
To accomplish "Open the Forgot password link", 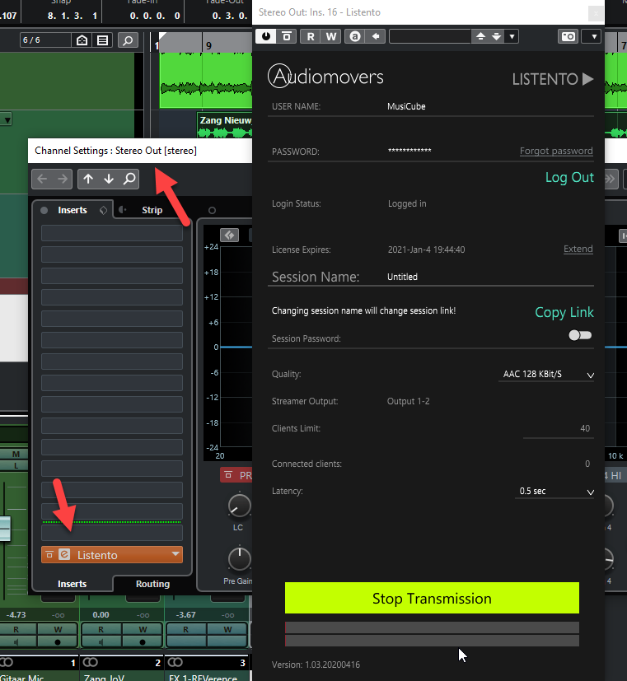I will pos(556,151).
